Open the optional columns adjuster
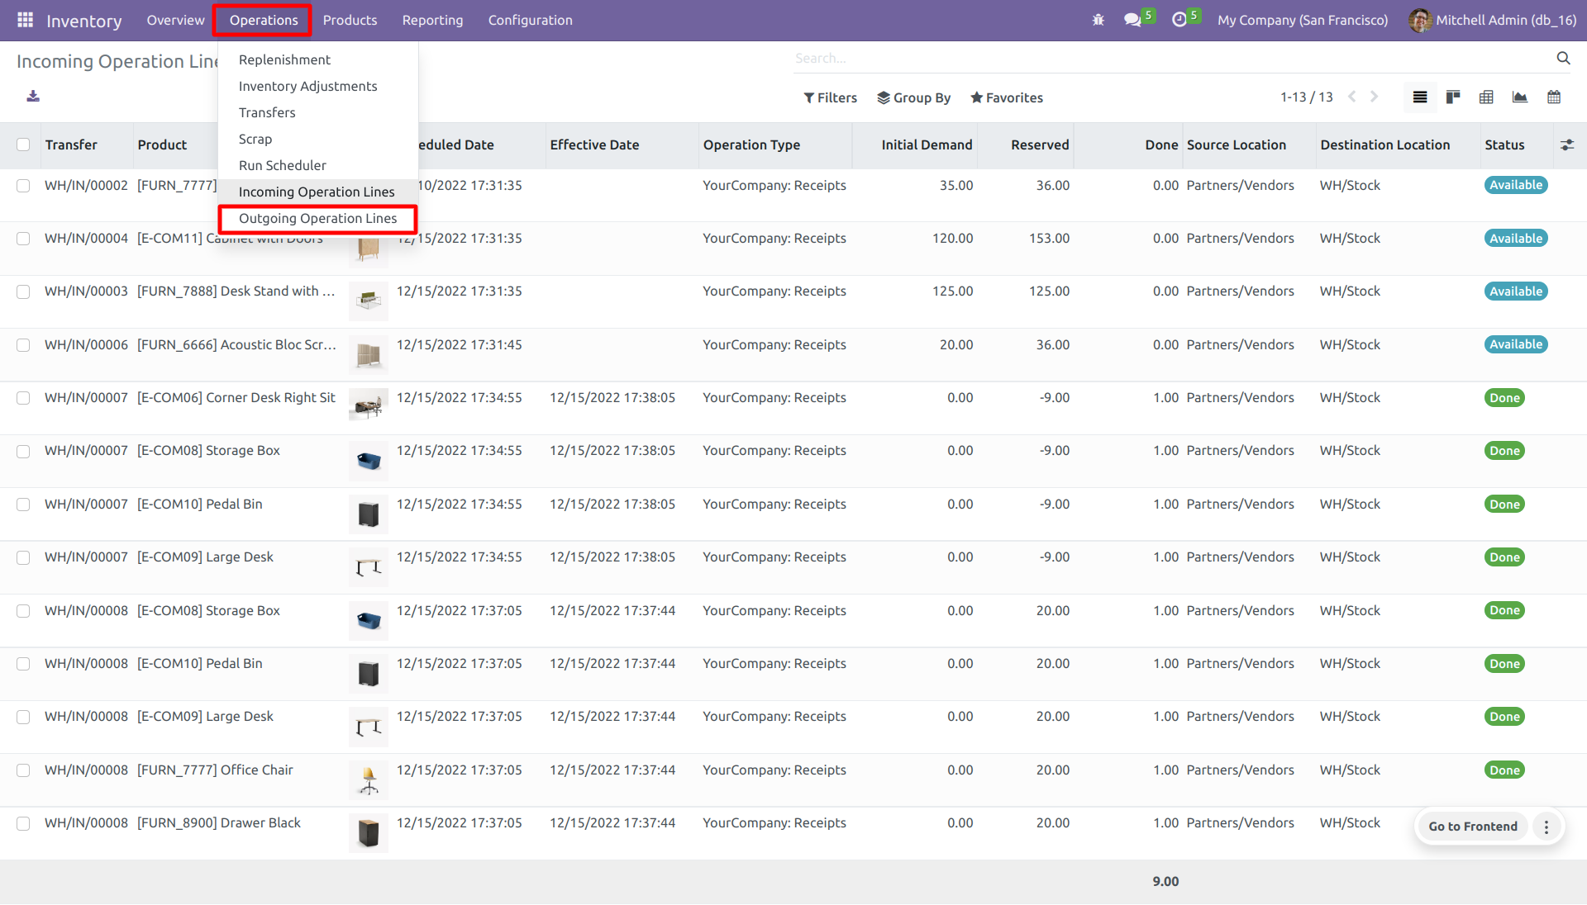The width and height of the screenshot is (1587, 905). point(1566,145)
